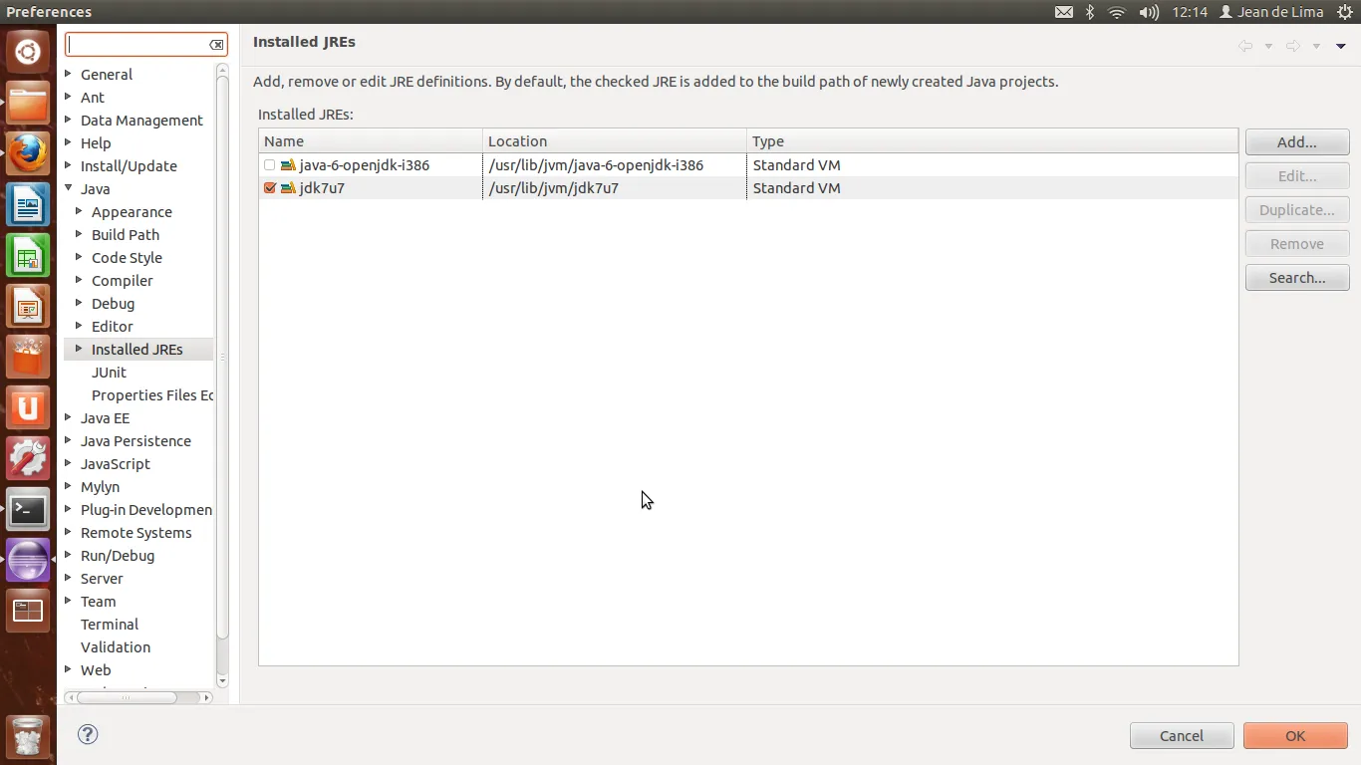
Task: Open System Settings from the dock
Action: click(28, 460)
